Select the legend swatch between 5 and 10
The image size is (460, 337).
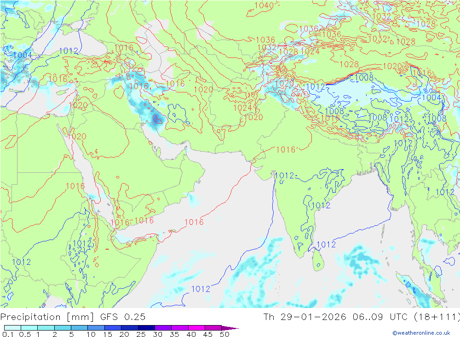79,328
